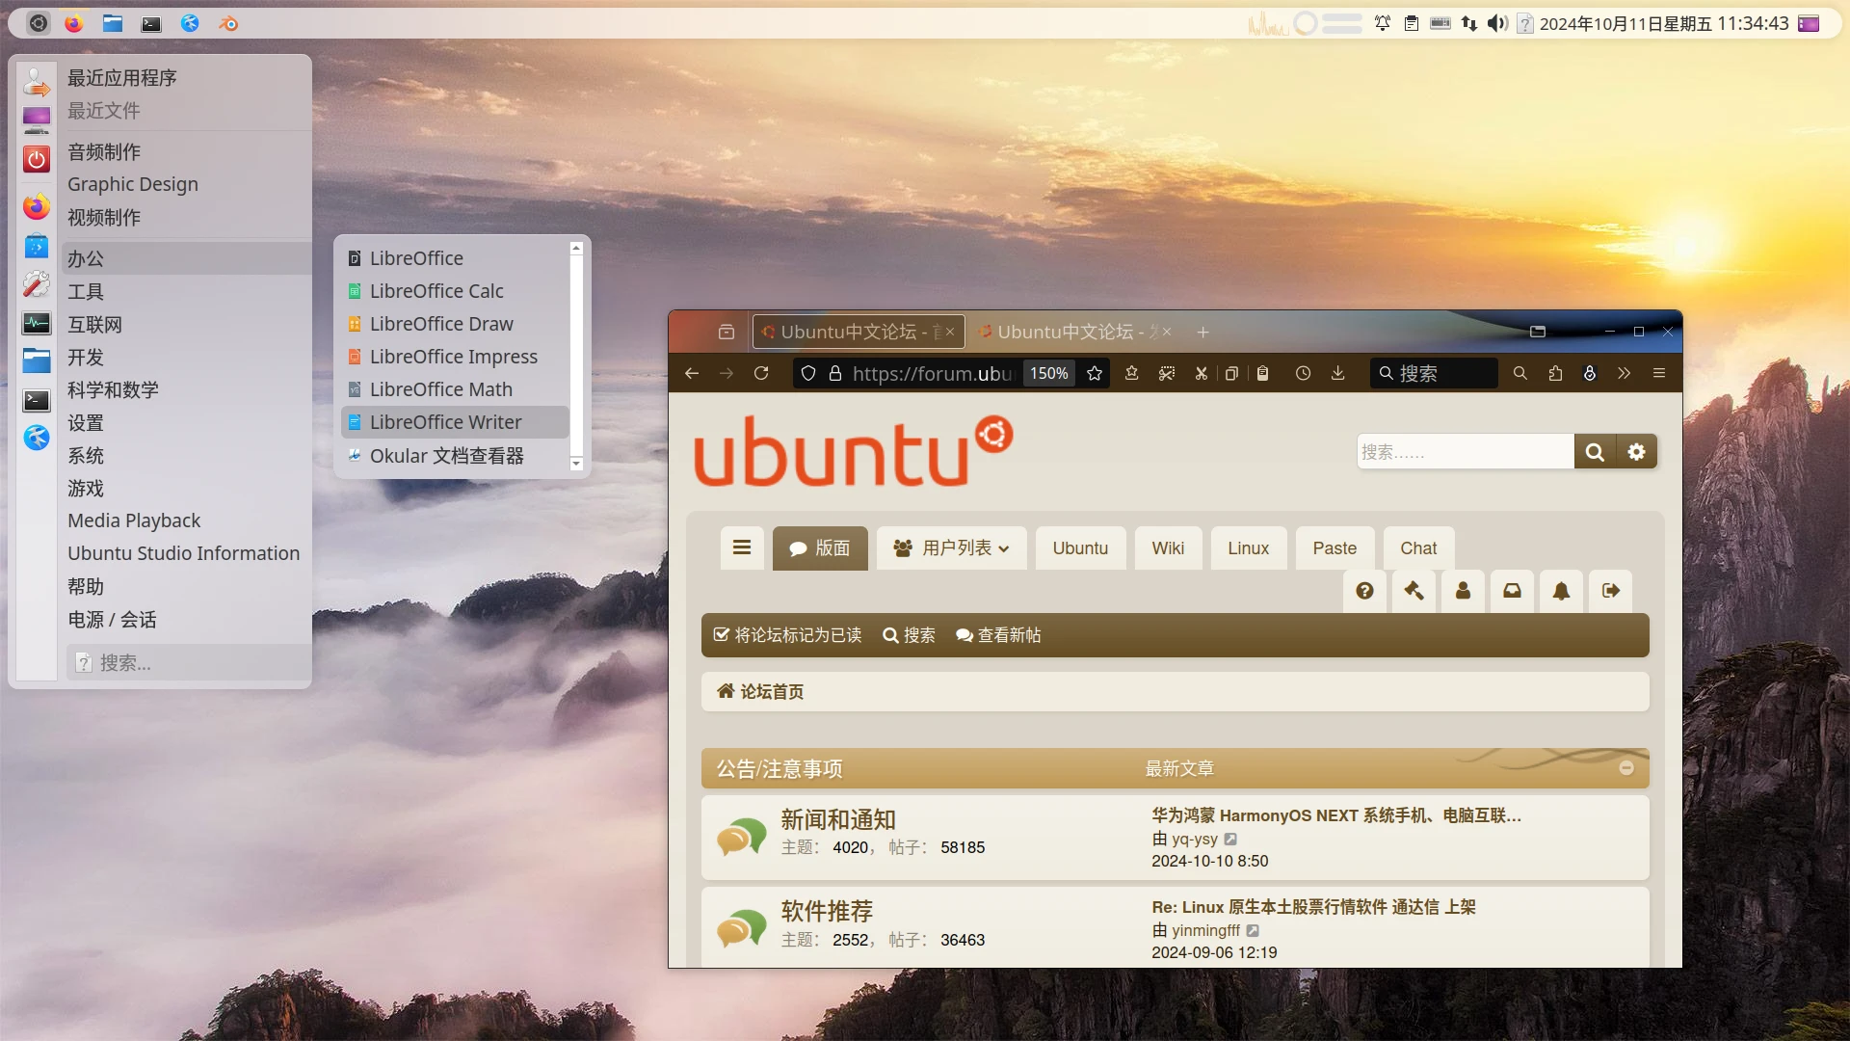Go back in Firefox browser
This screenshot has height=1041, width=1850.
click(x=691, y=373)
